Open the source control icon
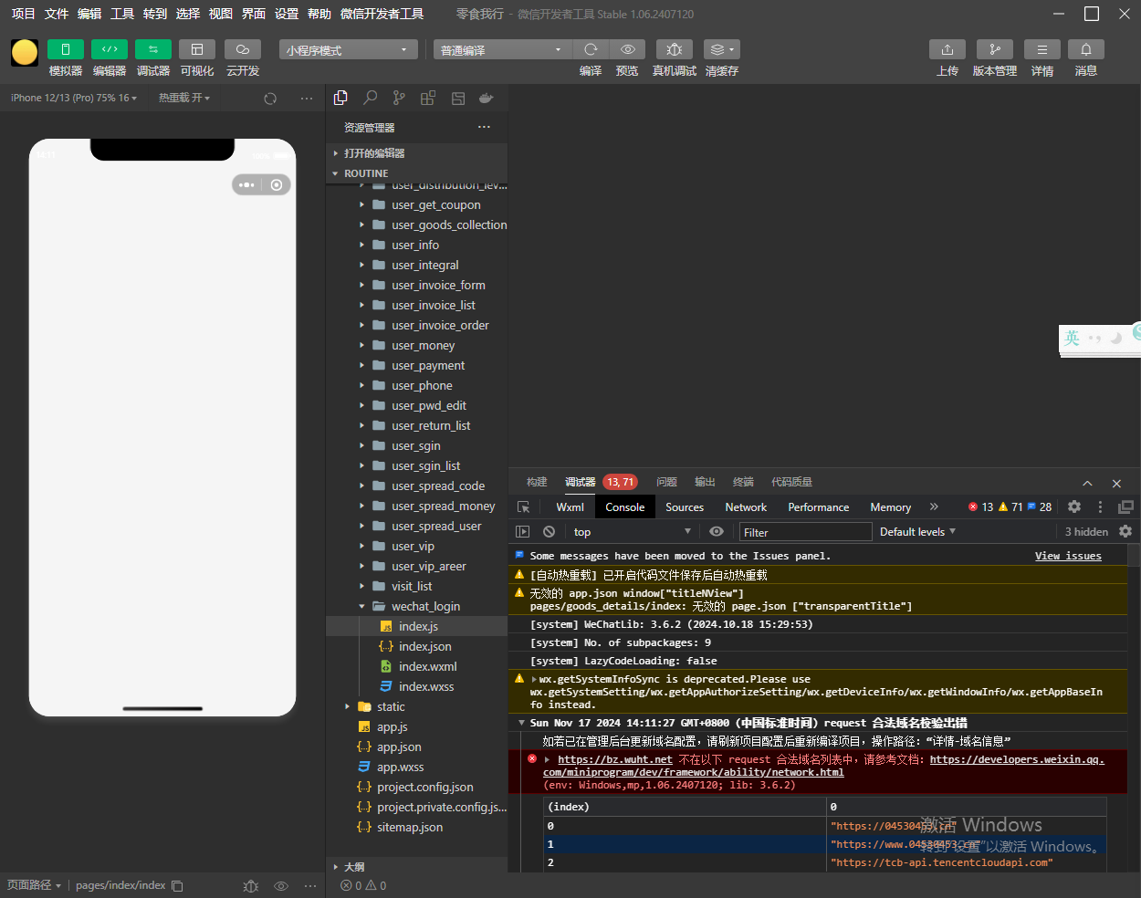 pos(399,98)
